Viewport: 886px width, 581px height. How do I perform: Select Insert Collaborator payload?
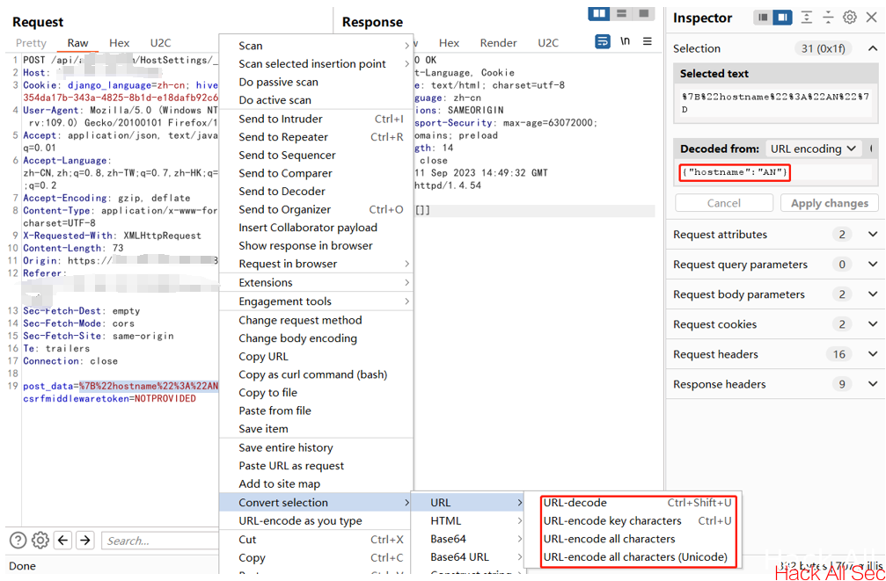pos(316,228)
